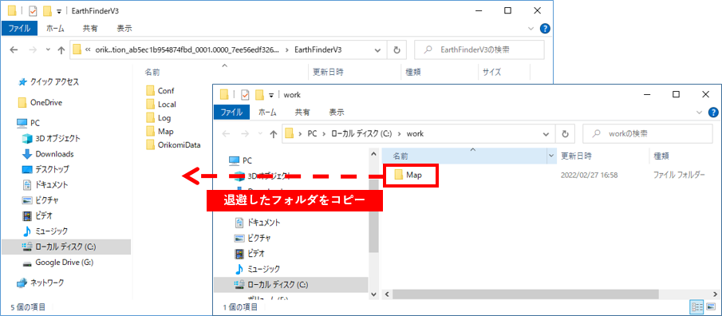Go back in EarthFinderV3 window
Image resolution: width=722 pixels, height=316 pixels.
coord(14,49)
